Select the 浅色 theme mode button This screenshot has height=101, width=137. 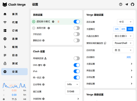point(117,29)
